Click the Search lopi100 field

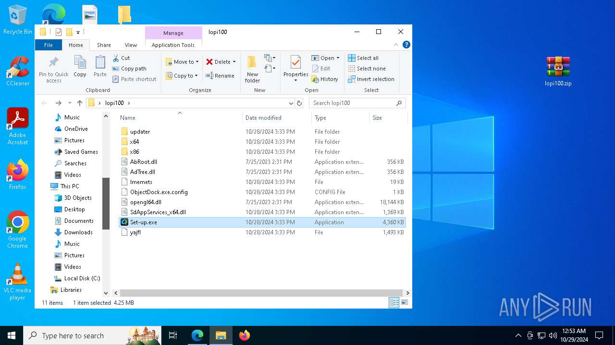point(357,103)
